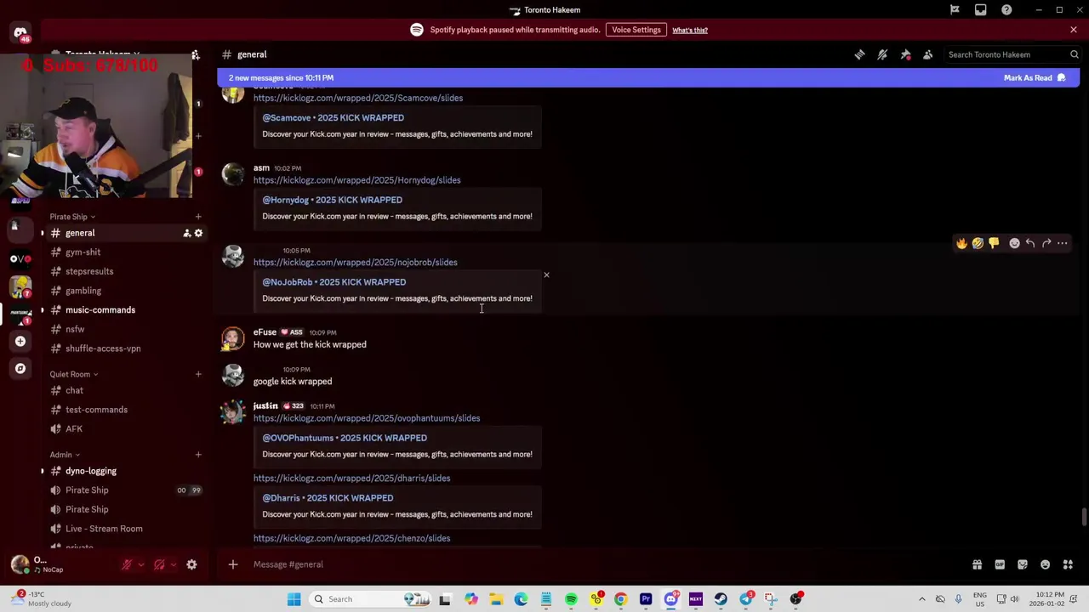This screenshot has height=612, width=1089.
Task: Click Mark As Read button
Action: point(1035,77)
